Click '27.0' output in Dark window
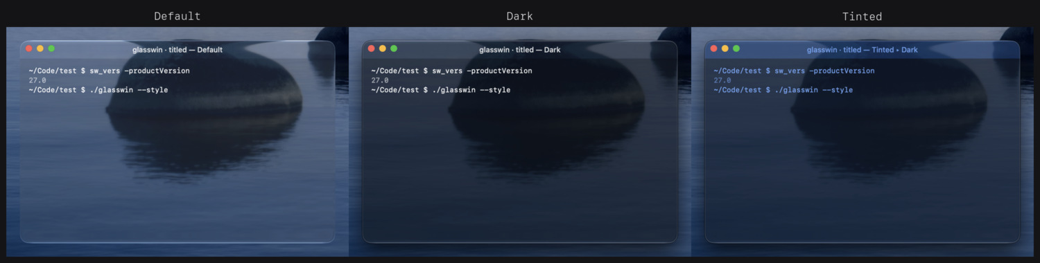The height and width of the screenshot is (263, 1040). (380, 80)
